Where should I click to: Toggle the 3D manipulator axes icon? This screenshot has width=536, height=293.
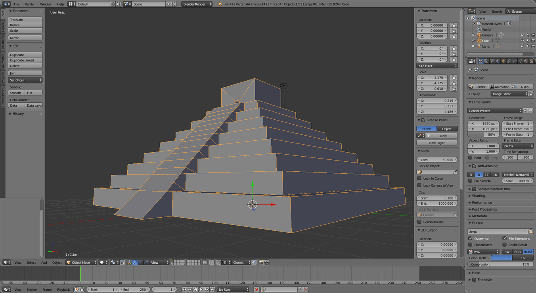(129, 262)
